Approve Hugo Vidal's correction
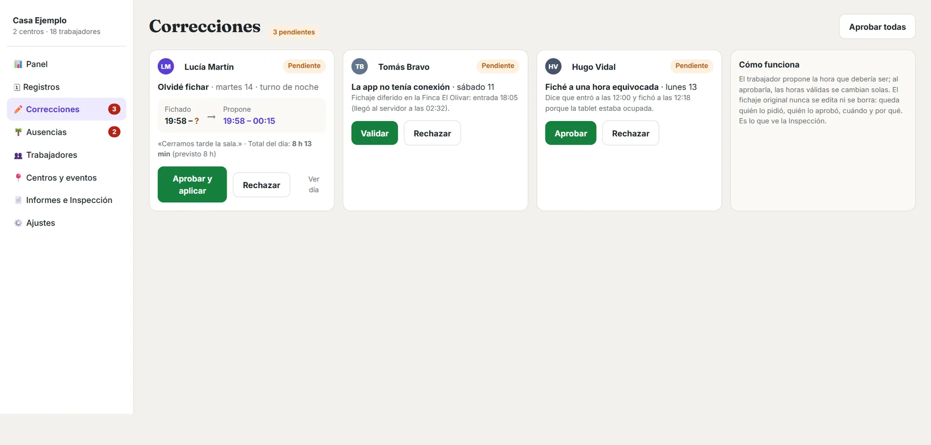The height and width of the screenshot is (445, 931). point(570,133)
